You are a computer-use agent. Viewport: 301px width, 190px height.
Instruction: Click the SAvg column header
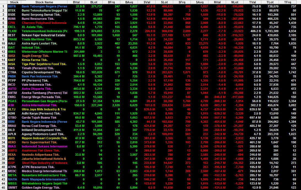click(200, 2)
